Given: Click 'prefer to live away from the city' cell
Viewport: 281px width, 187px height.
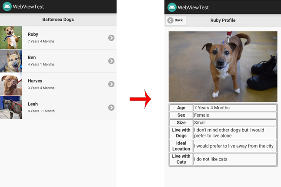Looking at the screenshot, I should [x=235, y=146].
